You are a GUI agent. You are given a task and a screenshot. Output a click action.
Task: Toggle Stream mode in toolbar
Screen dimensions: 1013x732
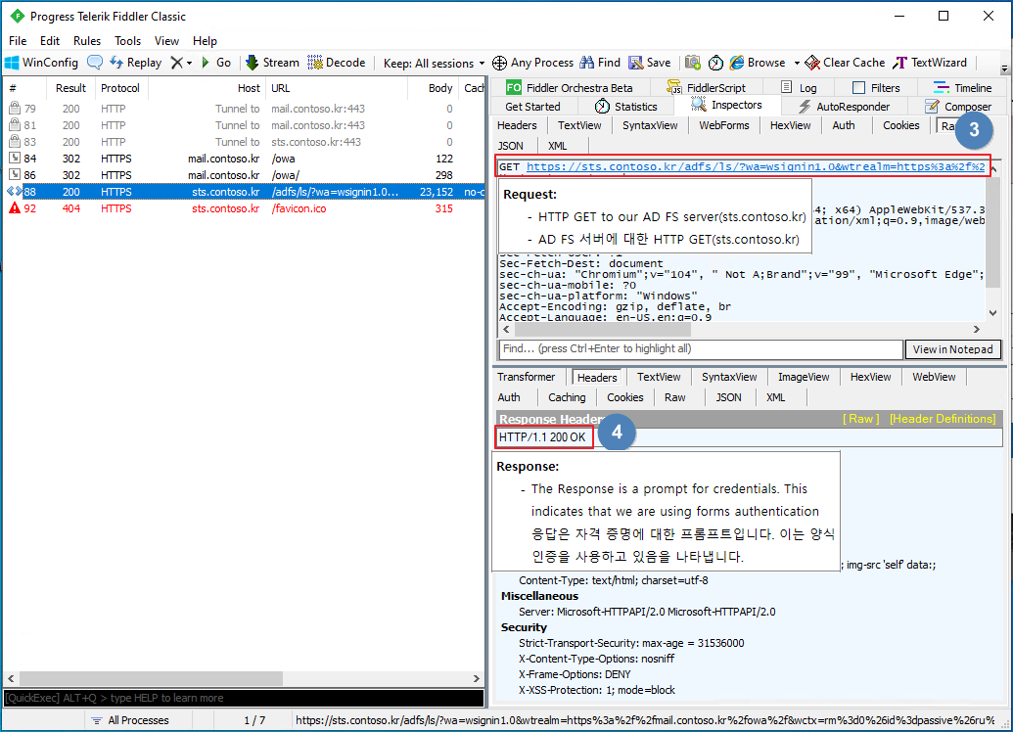coord(273,63)
